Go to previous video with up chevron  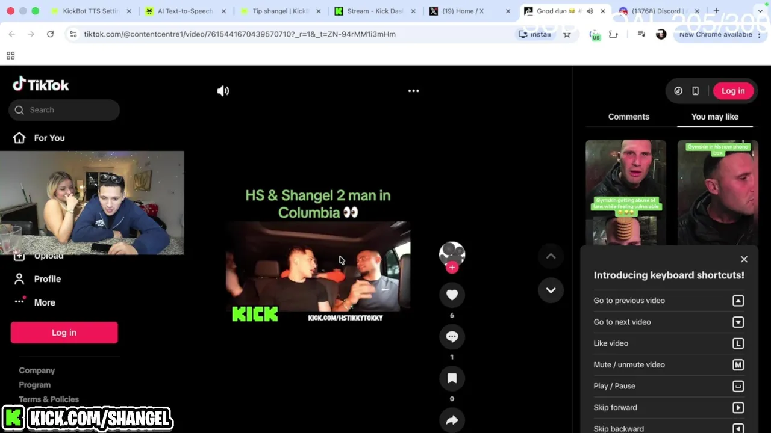pos(551,256)
